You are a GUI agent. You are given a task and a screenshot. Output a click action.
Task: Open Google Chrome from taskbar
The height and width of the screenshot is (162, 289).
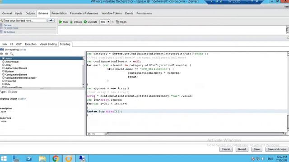tap(56, 158)
